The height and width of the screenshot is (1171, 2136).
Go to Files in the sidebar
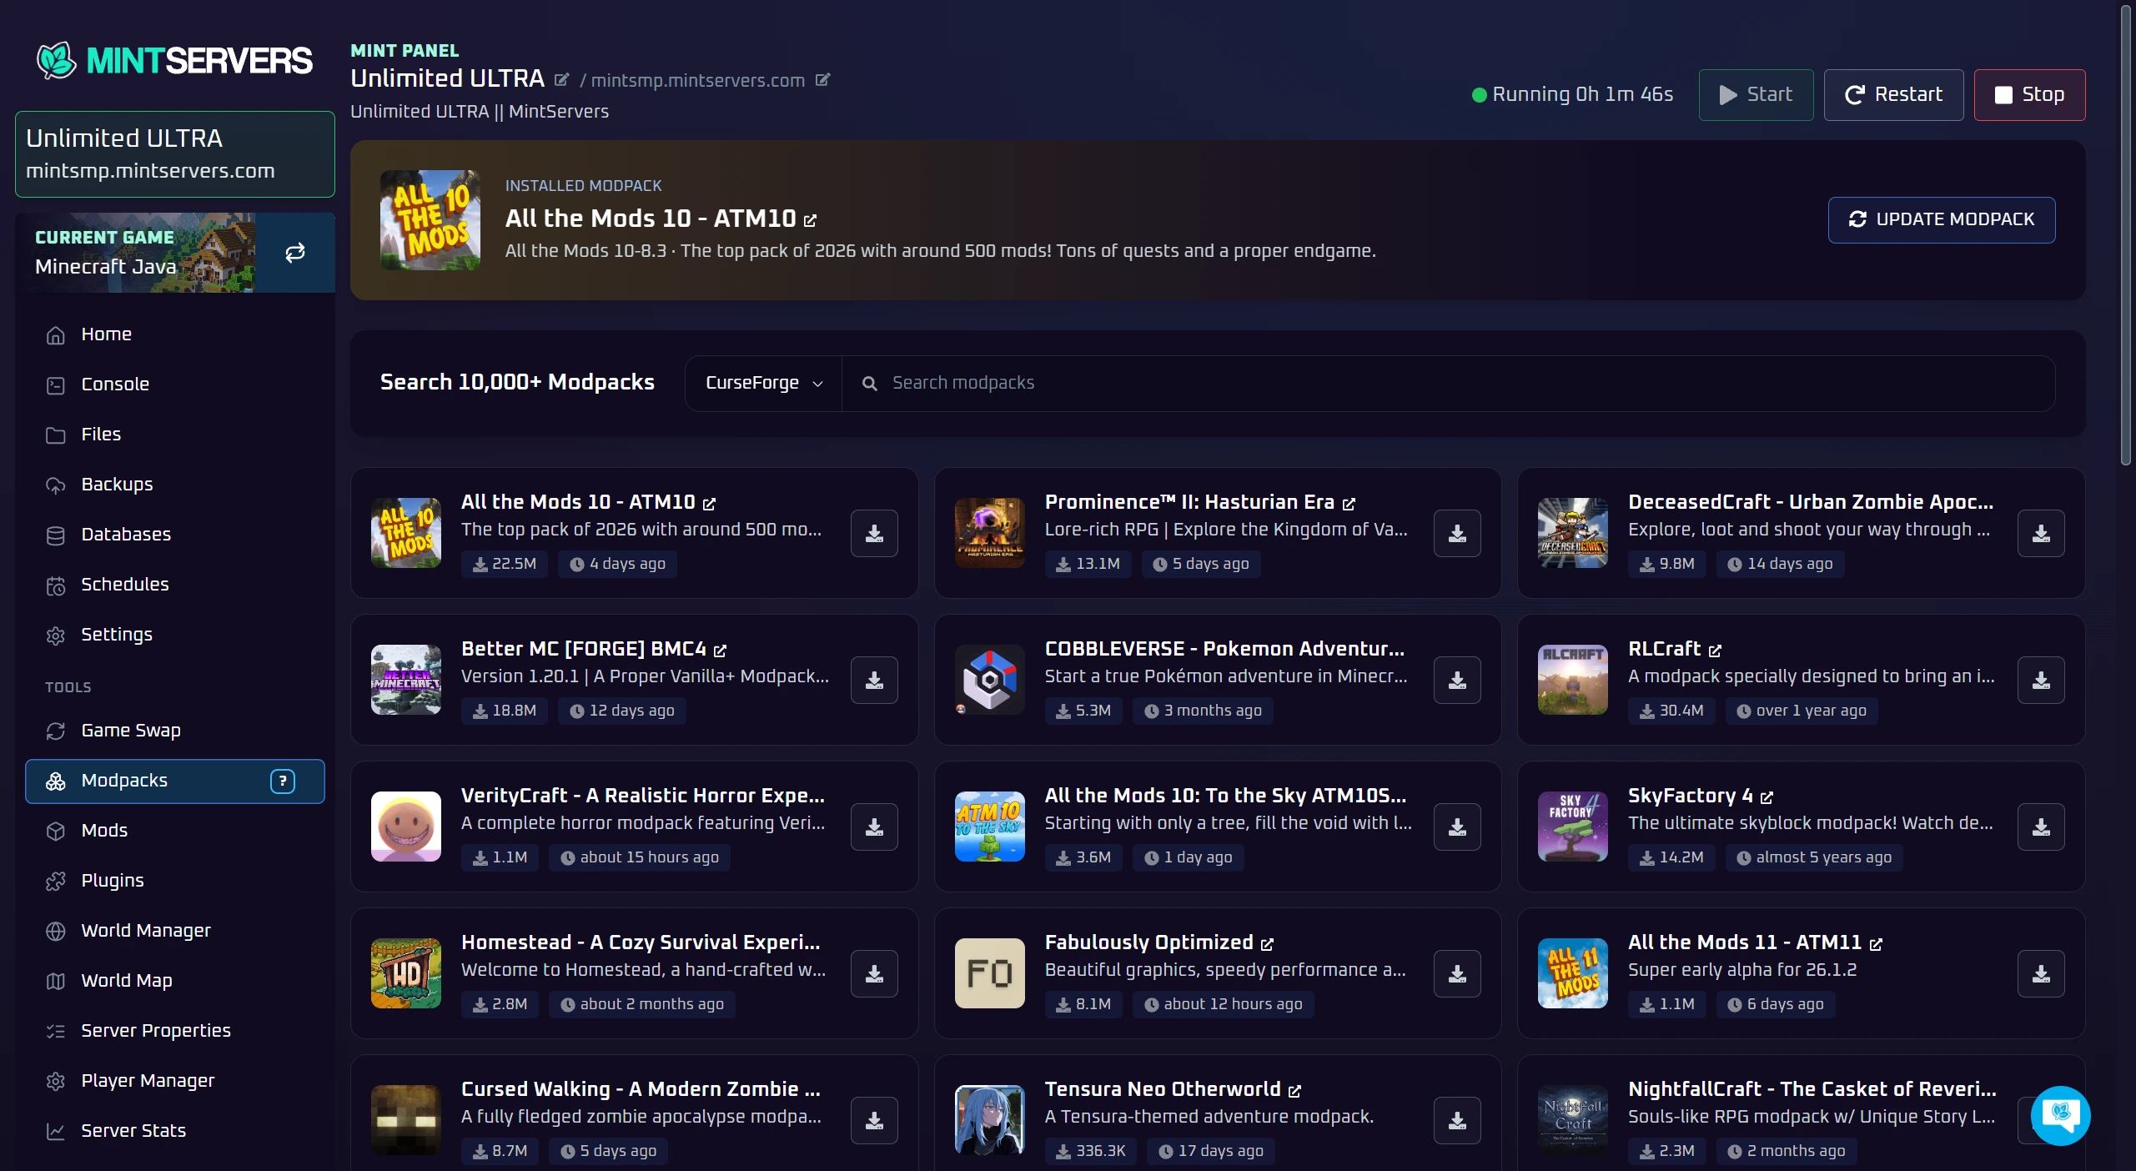tap(175, 434)
